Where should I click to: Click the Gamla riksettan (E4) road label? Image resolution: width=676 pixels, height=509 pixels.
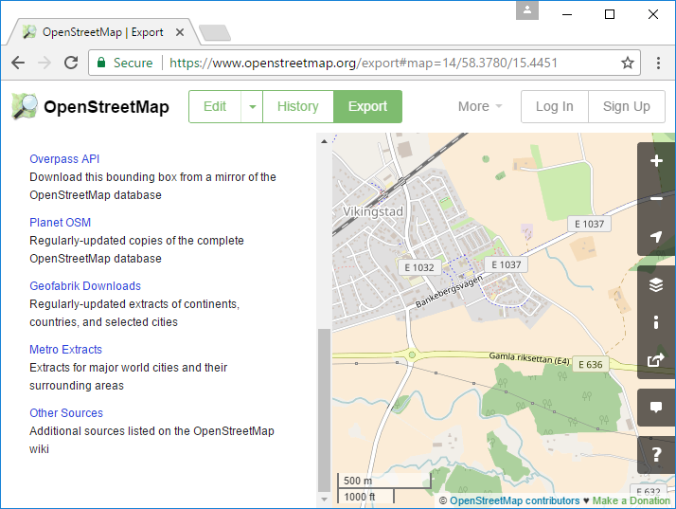point(529,358)
